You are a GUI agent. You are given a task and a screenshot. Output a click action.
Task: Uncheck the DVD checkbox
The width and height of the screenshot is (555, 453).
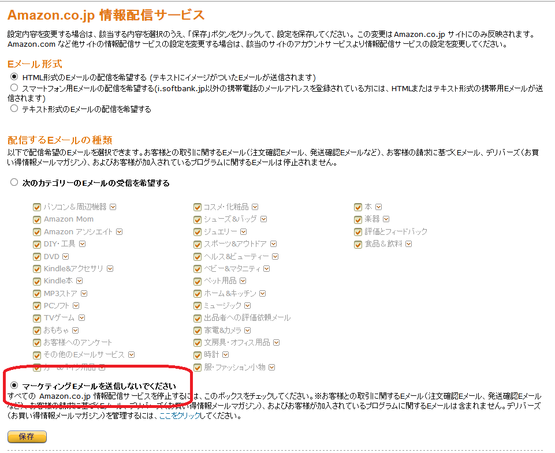[x=37, y=257]
